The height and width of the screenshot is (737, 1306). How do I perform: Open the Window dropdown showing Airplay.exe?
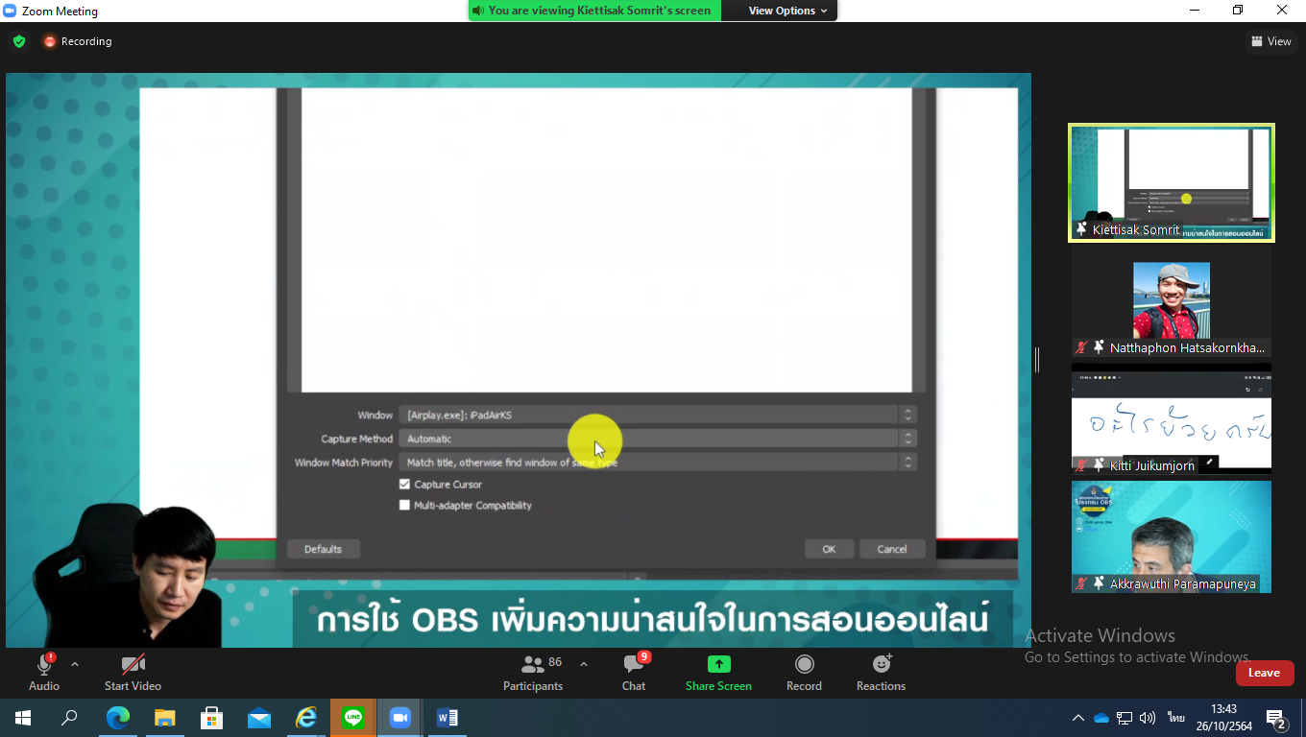point(657,415)
